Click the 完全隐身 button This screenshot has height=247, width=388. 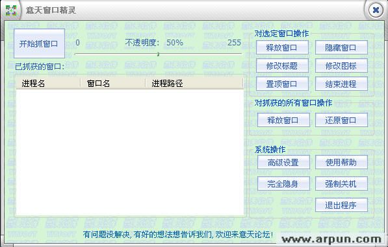pos(283,183)
